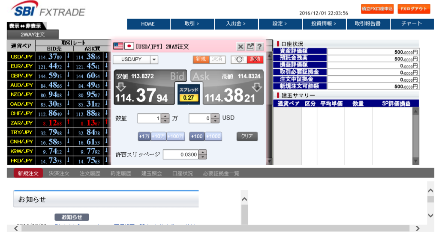This screenshot has width=439, height=234.
Task: Close the USD/JPY 2WAY order panel
Action: pyautogui.click(x=241, y=47)
